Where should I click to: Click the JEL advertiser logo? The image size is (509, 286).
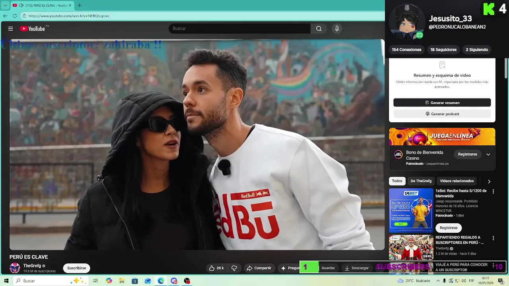pos(398,155)
